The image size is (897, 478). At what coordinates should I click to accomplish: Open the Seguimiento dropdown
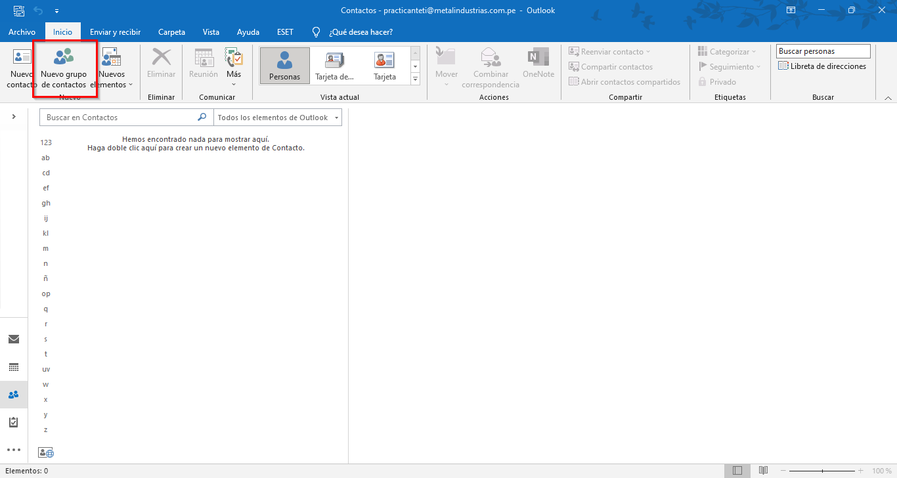[x=729, y=66]
